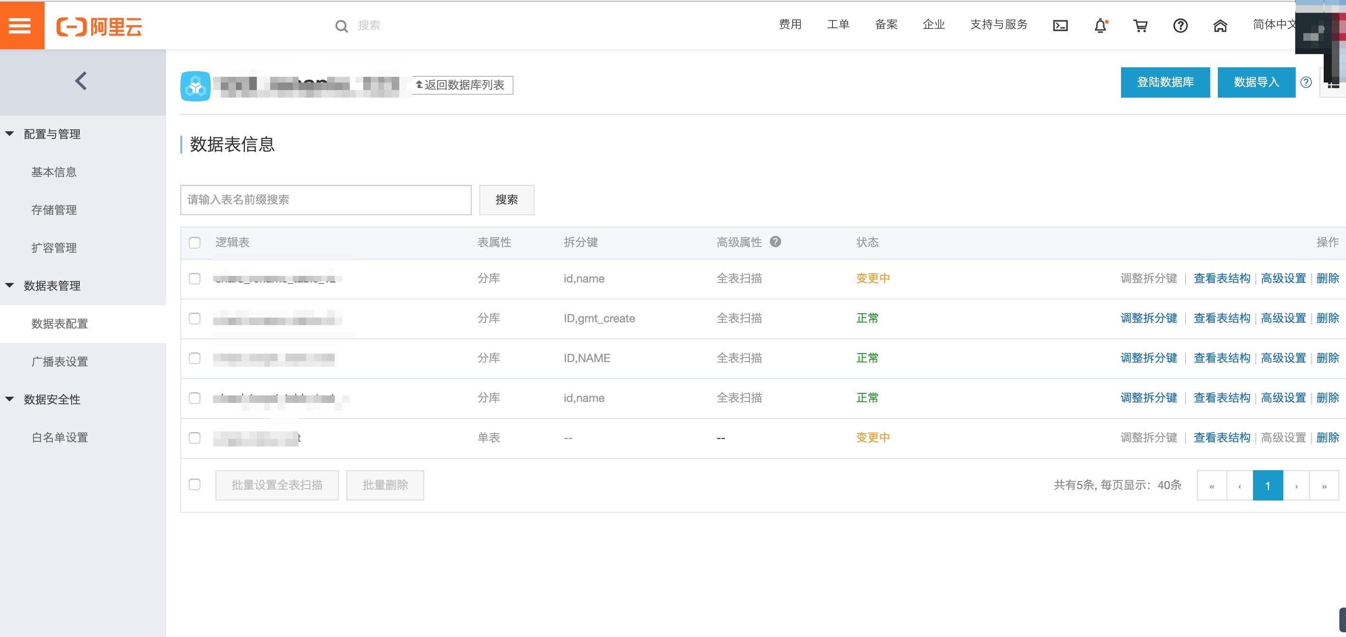Open the 企业 top menu
This screenshot has height=637, width=1346.
point(934,25)
